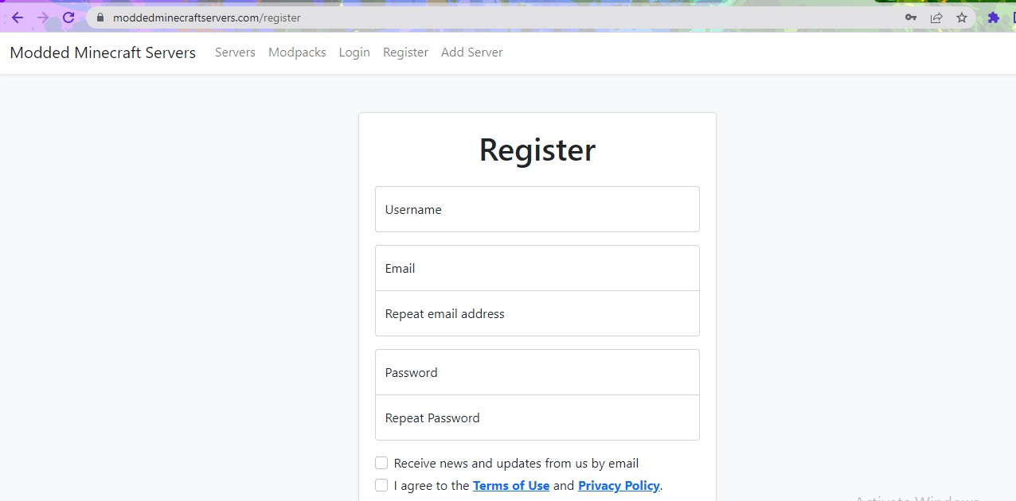Select the Repeat email address field

(537, 313)
